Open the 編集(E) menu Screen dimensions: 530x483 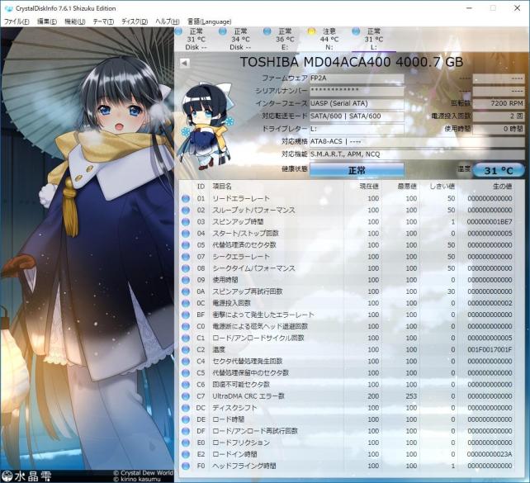(47, 21)
